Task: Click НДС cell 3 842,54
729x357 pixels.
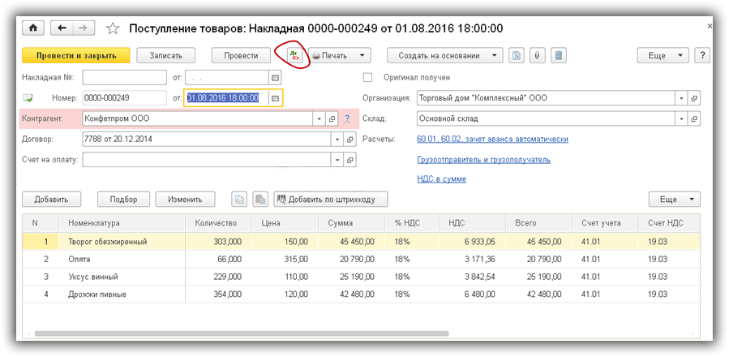Action: click(x=473, y=277)
